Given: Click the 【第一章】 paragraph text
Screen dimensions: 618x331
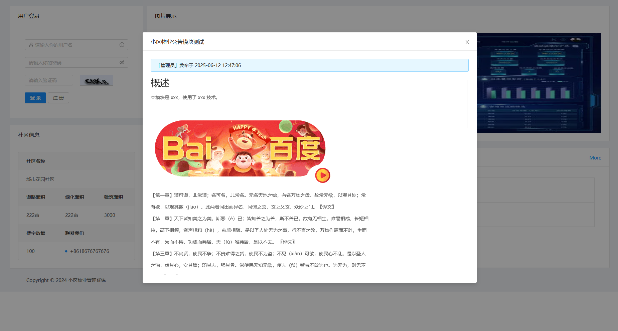Looking at the screenshot, I should (260, 201).
